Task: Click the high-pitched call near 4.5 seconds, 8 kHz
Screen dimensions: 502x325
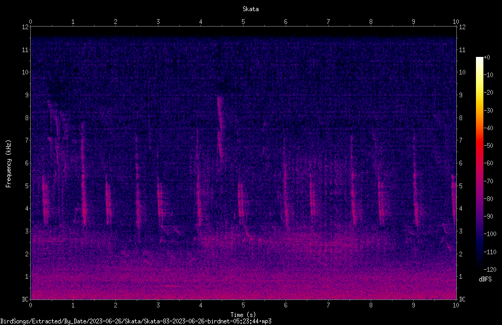Action: tap(220, 128)
